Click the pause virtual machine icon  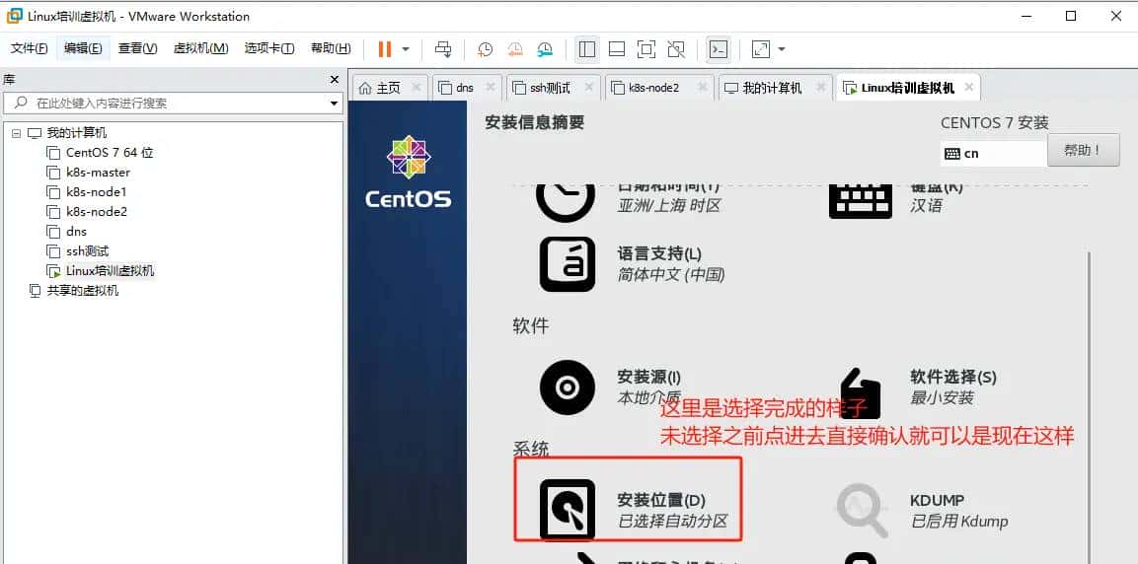coord(385,49)
